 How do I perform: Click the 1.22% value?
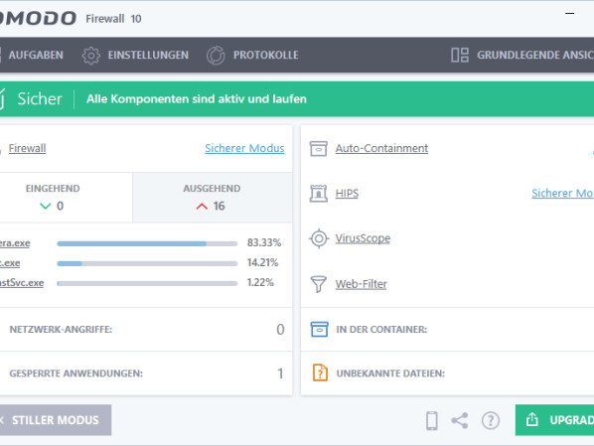(260, 282)
